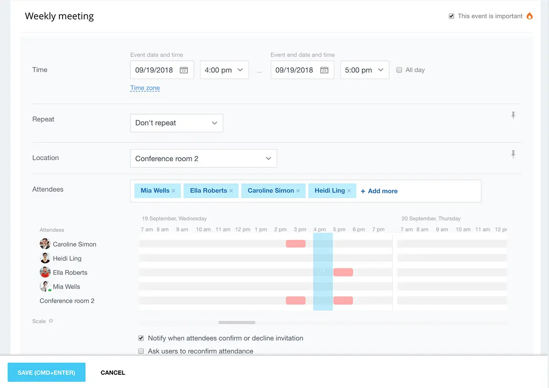Open the 4:00 pm start time dropdown
Viewport: 549px width, 388px height.
coord(224,70)
